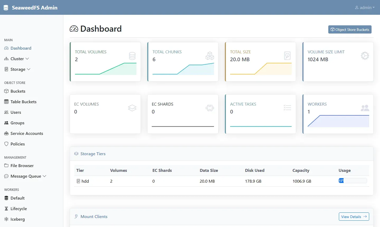Image resolution: width=380 pixels, height=227 pixels.
Task: Click the Object Store Buckets button
Action: pyautogui.click(x=350, y=30)
